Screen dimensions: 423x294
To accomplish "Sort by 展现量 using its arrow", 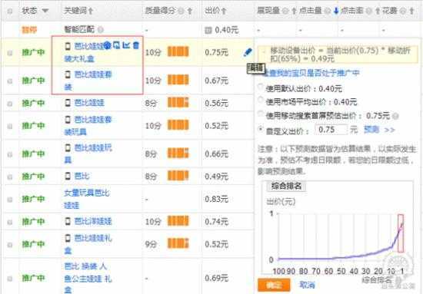I will tap(294, 11).
